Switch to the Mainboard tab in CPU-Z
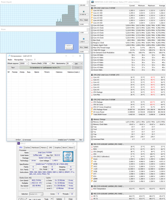This screenshot has height=200, width=166. (x=36, y=147)
